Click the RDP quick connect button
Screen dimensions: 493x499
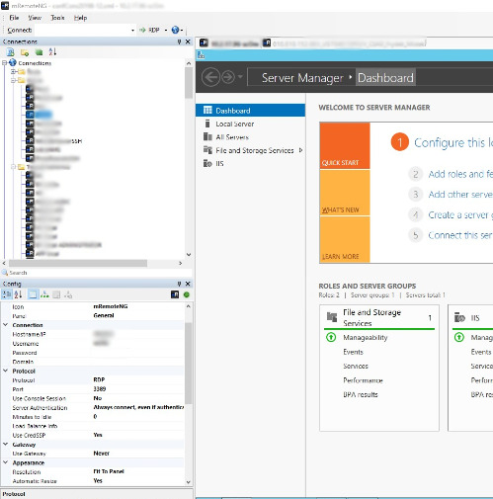click(150, 30)
